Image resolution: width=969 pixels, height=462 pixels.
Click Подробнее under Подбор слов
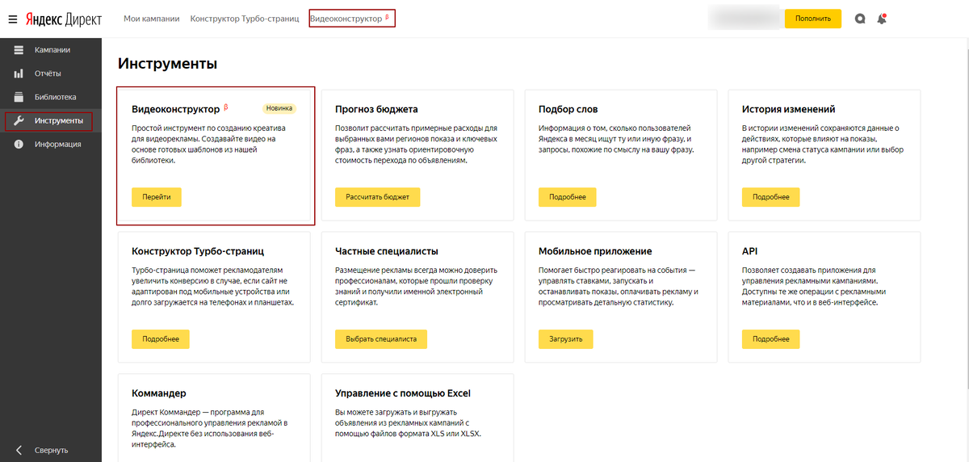568,197
